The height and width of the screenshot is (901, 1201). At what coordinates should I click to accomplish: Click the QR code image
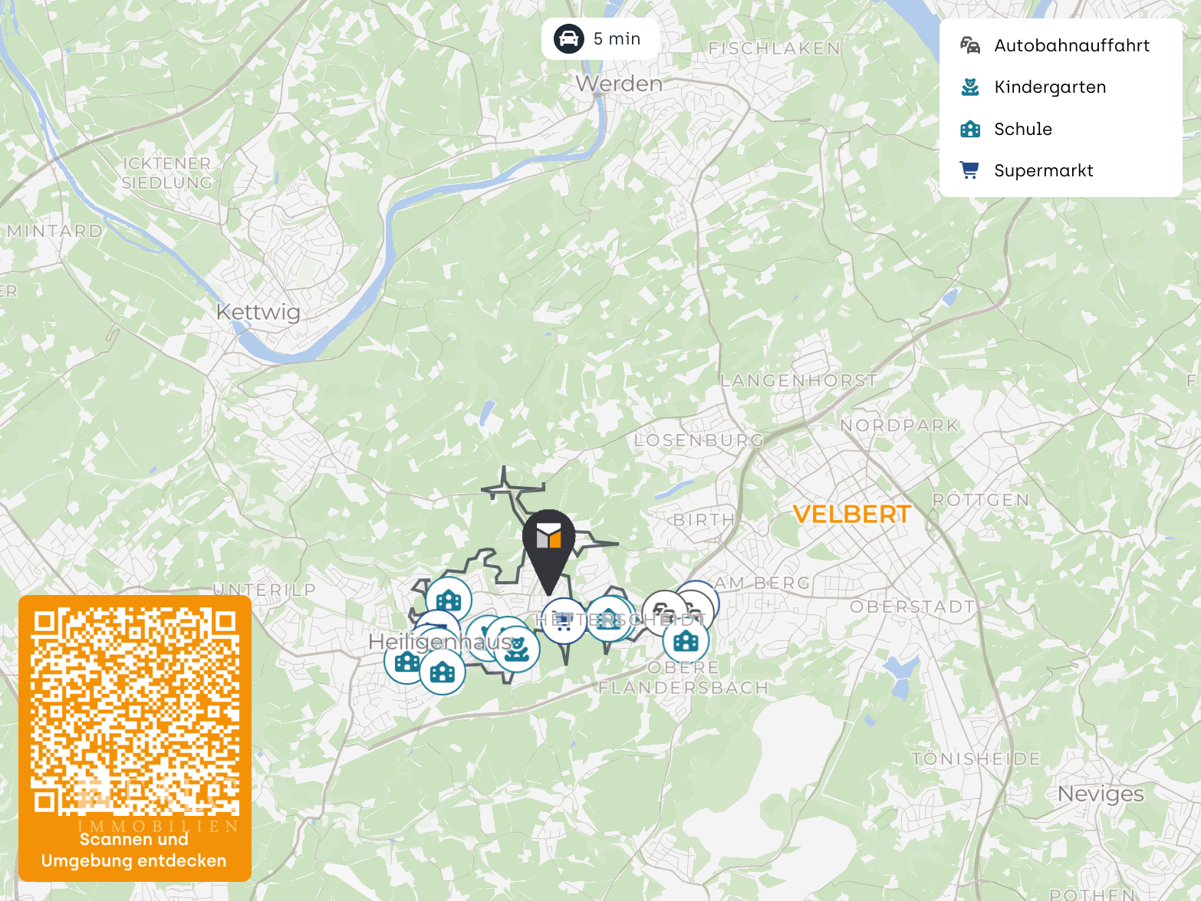(135, 712)
